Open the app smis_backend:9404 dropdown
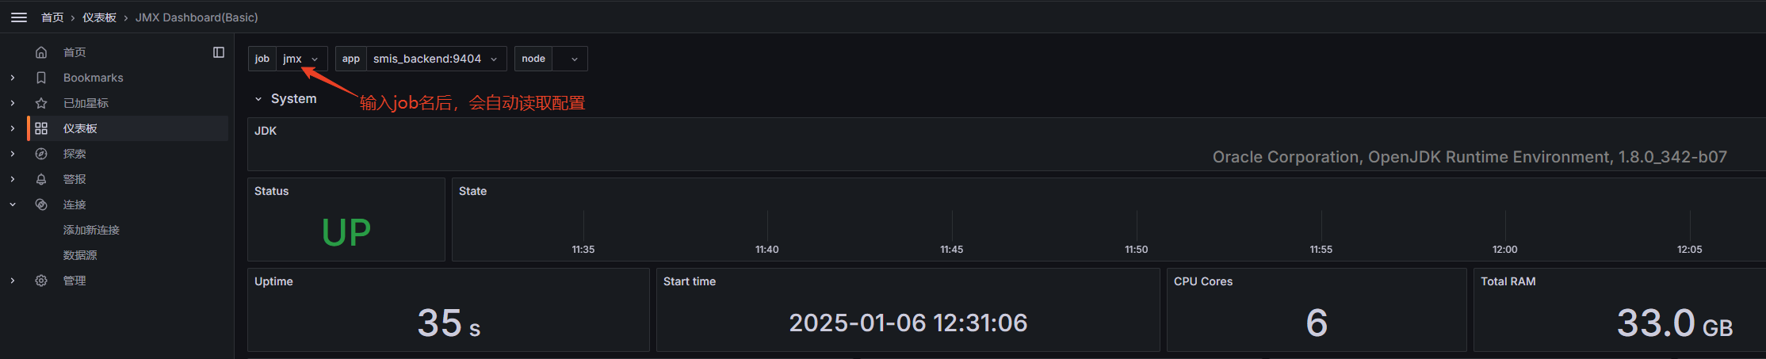 [x=434, y=59]
